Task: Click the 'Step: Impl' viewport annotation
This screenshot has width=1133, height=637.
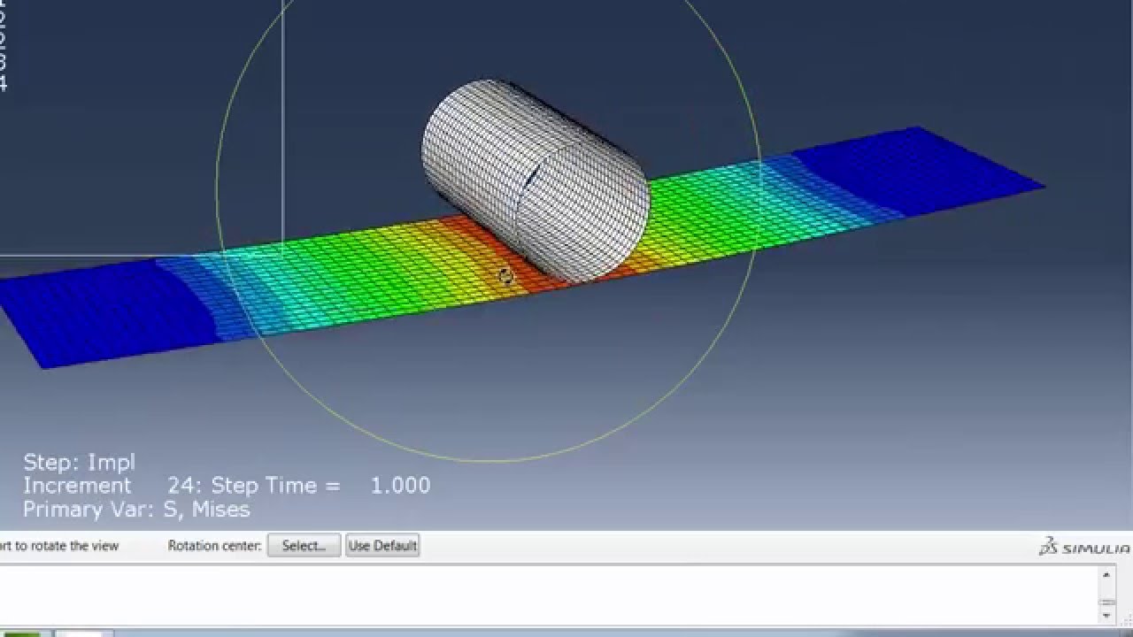Action: (79, 462)
